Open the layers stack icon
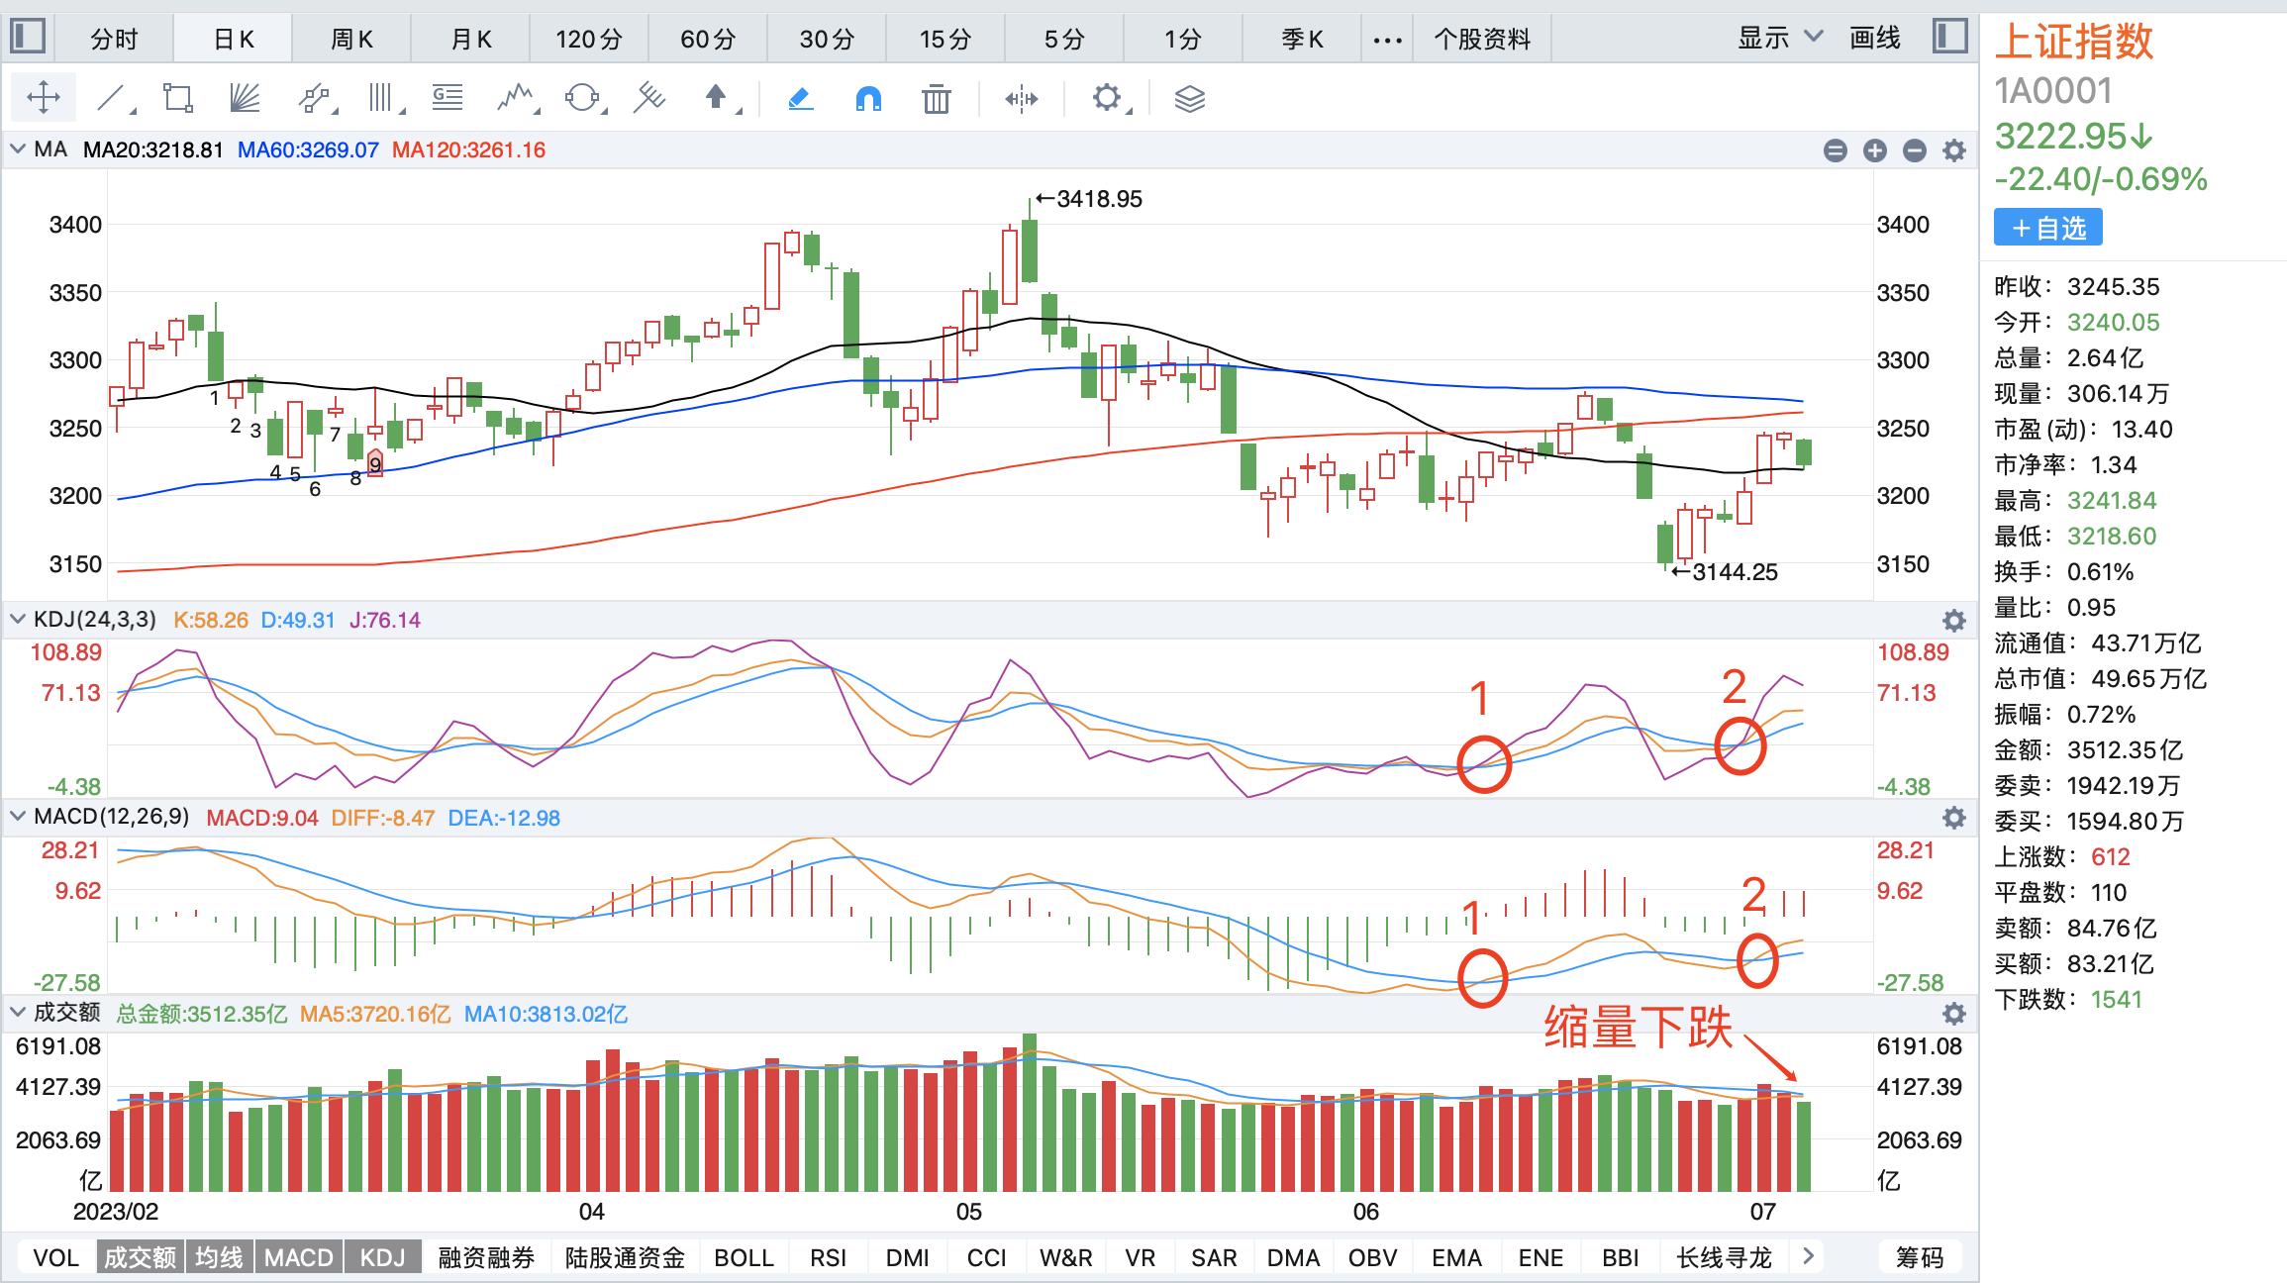 [1189, 98]
